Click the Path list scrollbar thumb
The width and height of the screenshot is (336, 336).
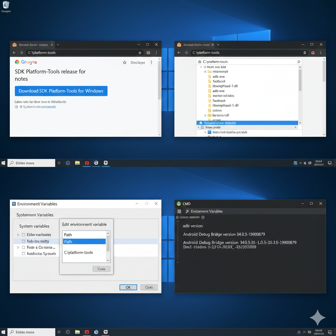108,243
